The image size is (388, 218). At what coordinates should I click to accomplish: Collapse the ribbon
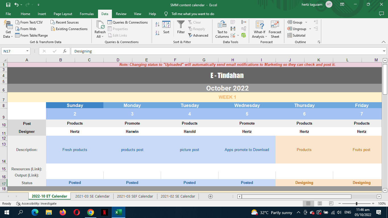(384, 42)
